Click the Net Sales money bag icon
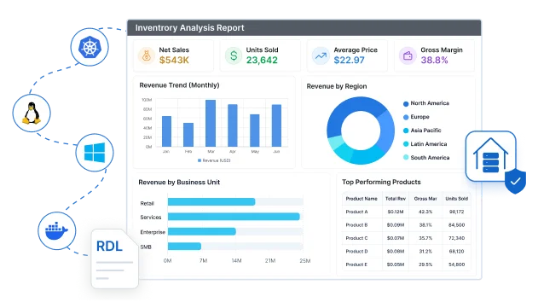This screenshot has width=538, height=308. [x=147, y=55]
